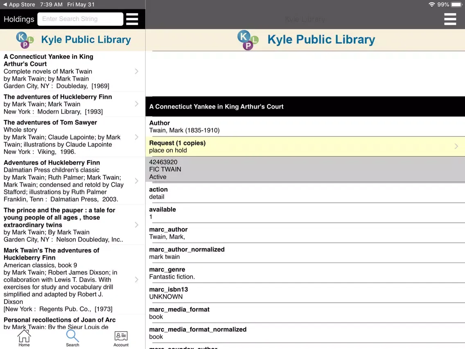Tap the KPL logo in left header
Image resolution: width=465 pixels, height=349 pixels.
click(x=25, y=40)
